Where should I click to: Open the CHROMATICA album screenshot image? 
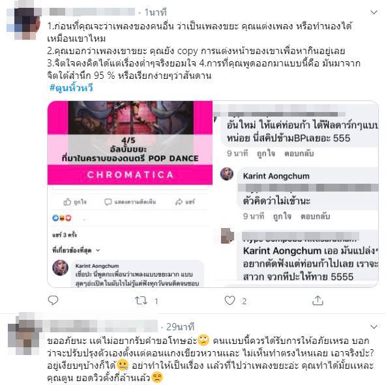pos(130,194)
